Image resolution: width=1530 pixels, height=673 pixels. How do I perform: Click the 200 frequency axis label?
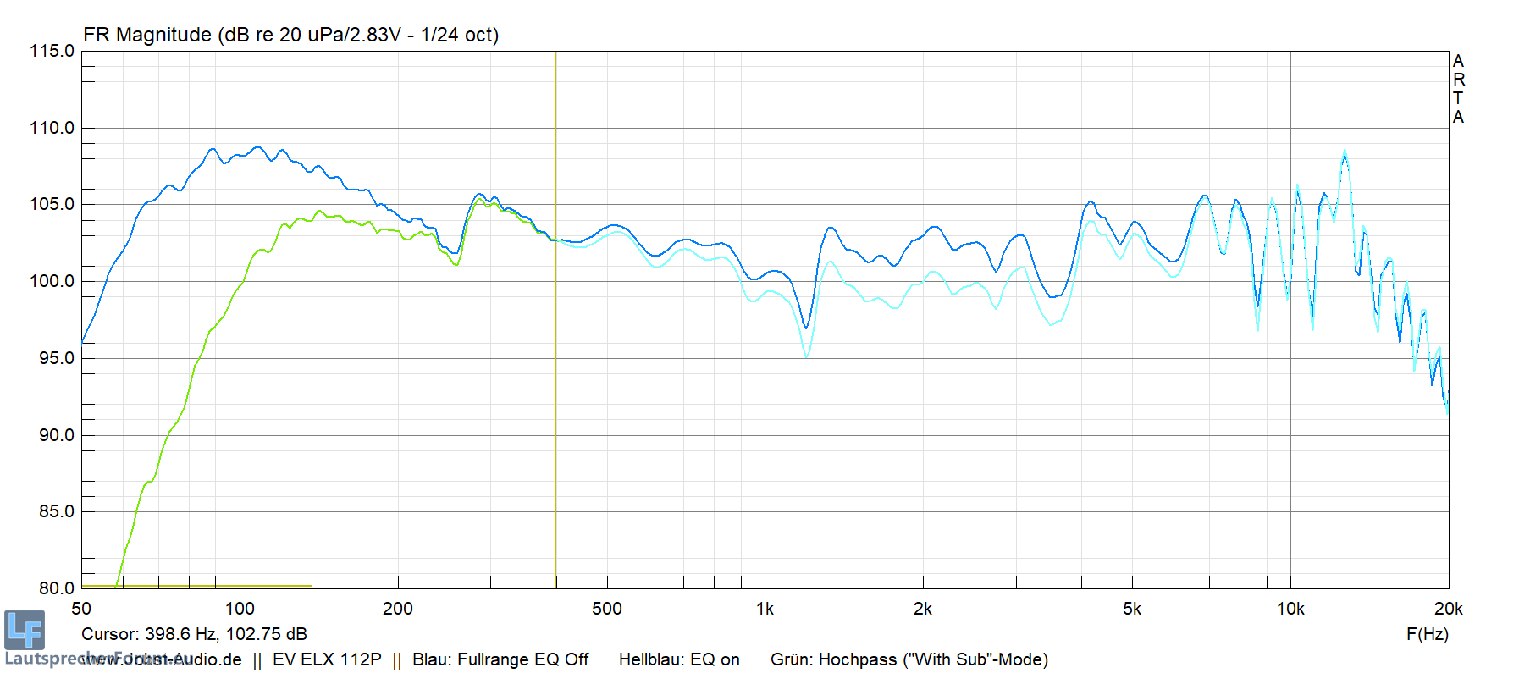pyautogui.click(x=398, y=609)
